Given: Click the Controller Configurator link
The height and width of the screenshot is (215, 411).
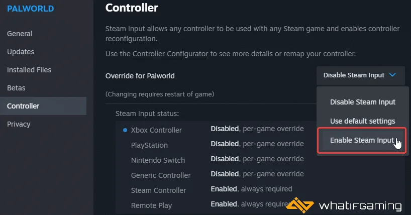Looking at the screenshot, I should tap(170, 54).
